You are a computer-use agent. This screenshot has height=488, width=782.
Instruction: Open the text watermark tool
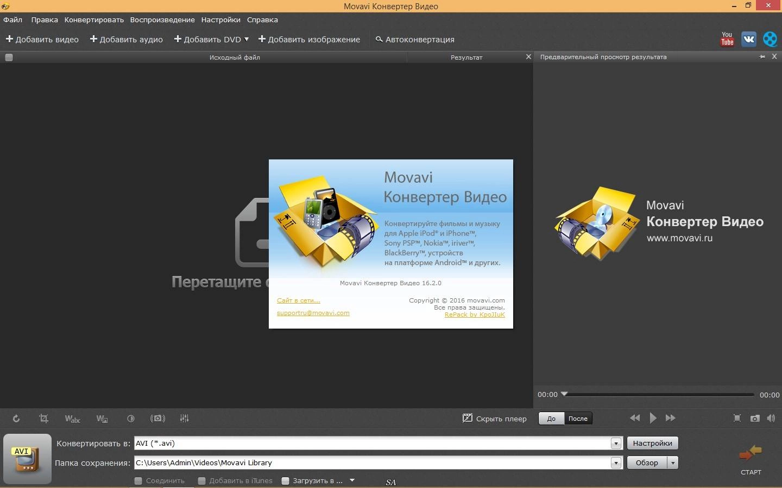pyautogui.click(x=72, y=418)
